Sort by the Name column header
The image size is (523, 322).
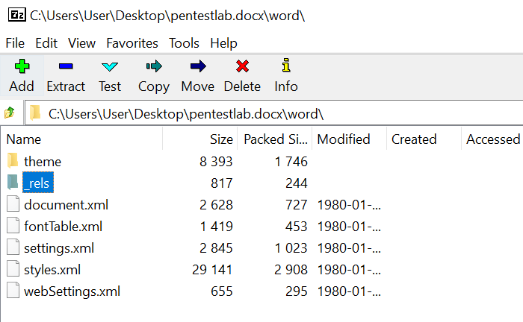81,139
